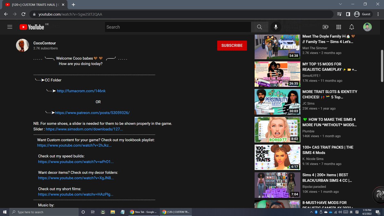
Task: Go back with the browser back arrow
Action: (6, 14)
